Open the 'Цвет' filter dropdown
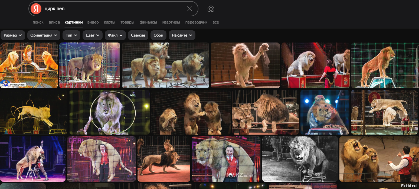419x189 pixels. click(93, 35)
